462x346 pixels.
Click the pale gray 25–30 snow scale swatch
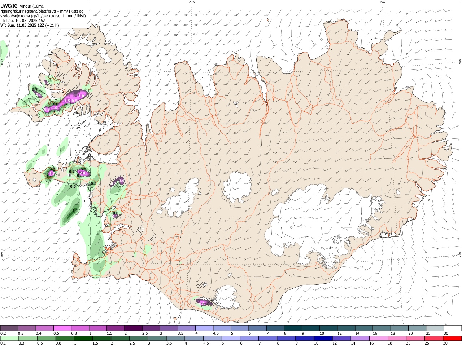(434, 328)
